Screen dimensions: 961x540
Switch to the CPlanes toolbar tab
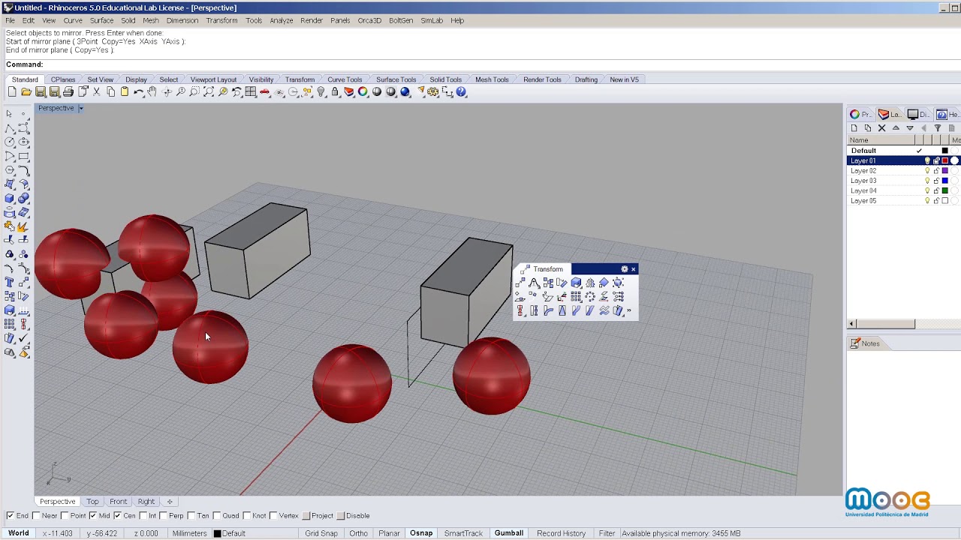tap(63, 79)
